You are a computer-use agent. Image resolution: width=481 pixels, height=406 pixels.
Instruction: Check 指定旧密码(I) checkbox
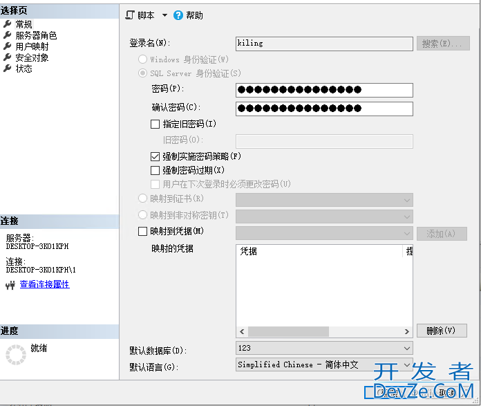(155, 124)
